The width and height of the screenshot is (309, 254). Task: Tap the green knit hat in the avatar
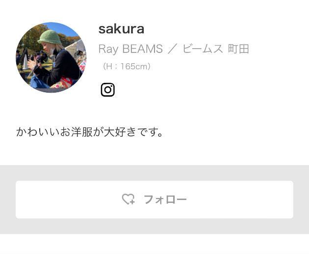[x=50, y=37]
